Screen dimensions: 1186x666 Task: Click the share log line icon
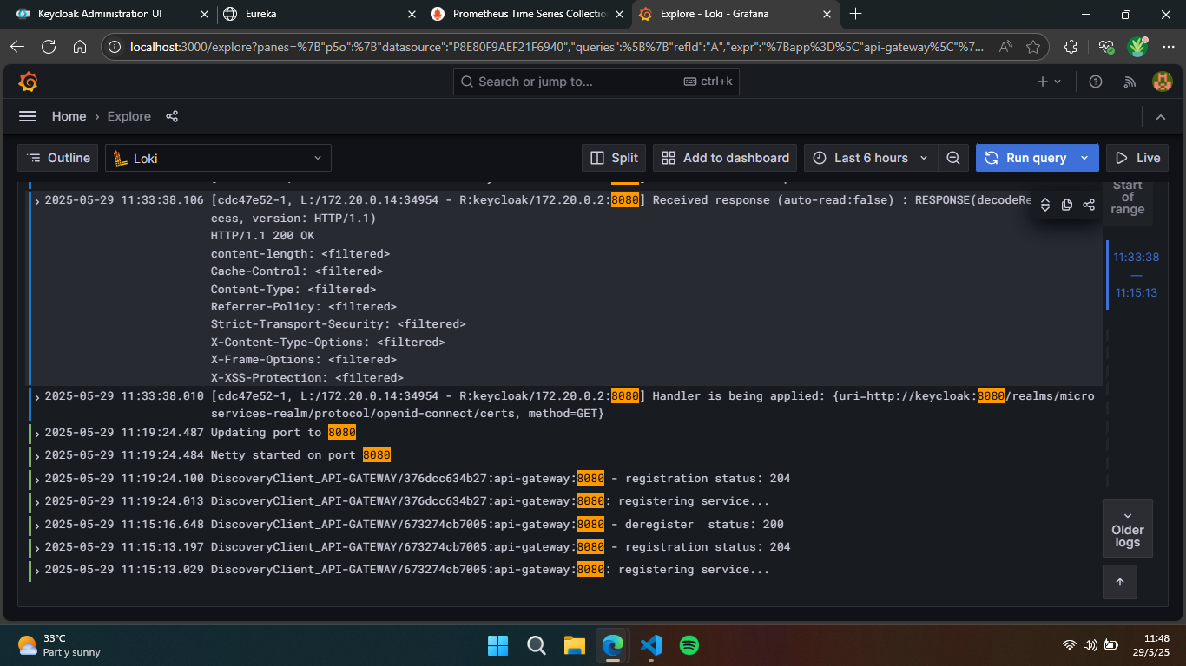[1089, 205]
